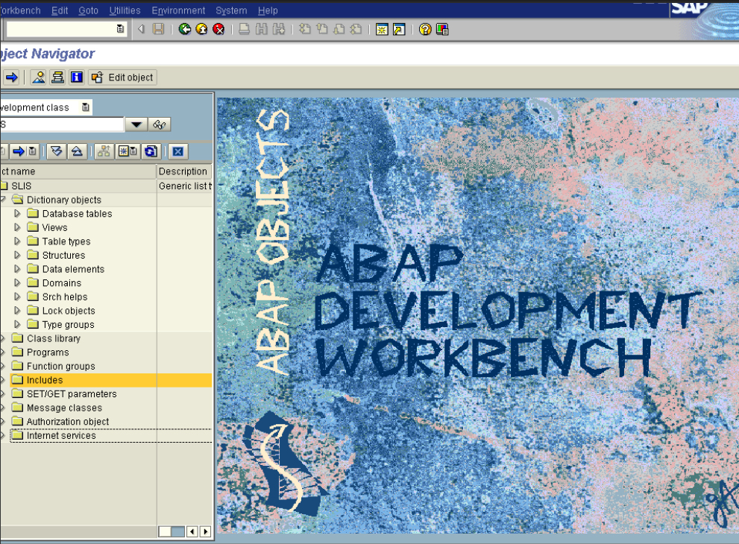This screenshot has height=544, width=739.
Task: Click the First page icon
Action: (305, 29)
